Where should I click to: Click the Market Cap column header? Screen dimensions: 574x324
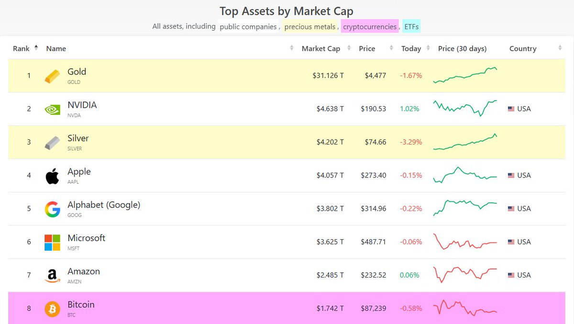pos(321,48)
